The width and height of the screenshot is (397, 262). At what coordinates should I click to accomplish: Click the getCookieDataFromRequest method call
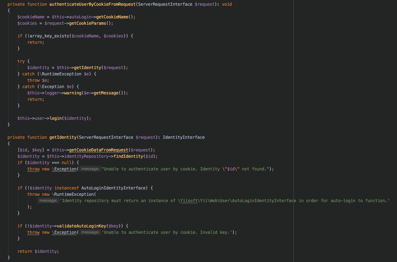coord(99,150)
